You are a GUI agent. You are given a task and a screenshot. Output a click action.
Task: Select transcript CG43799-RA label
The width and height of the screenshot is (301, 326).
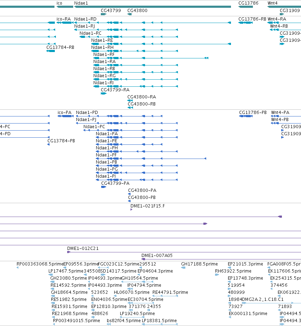tap(115, 90)
